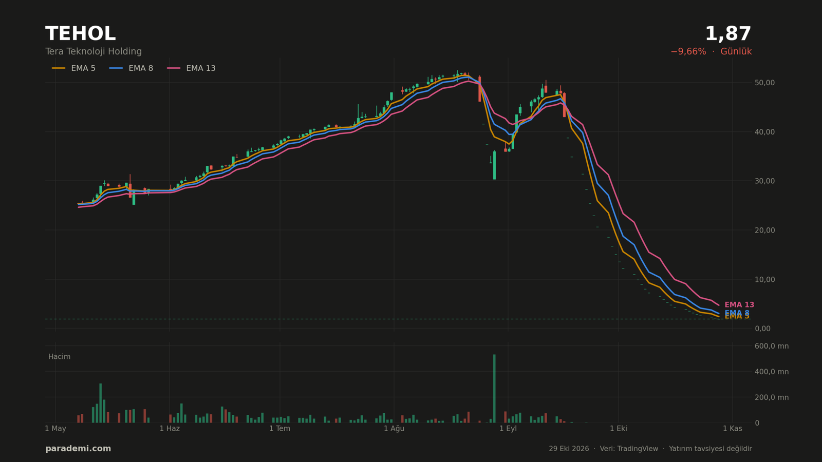
Task: Click the 1 May date label
Action: (x=55, y=429)
